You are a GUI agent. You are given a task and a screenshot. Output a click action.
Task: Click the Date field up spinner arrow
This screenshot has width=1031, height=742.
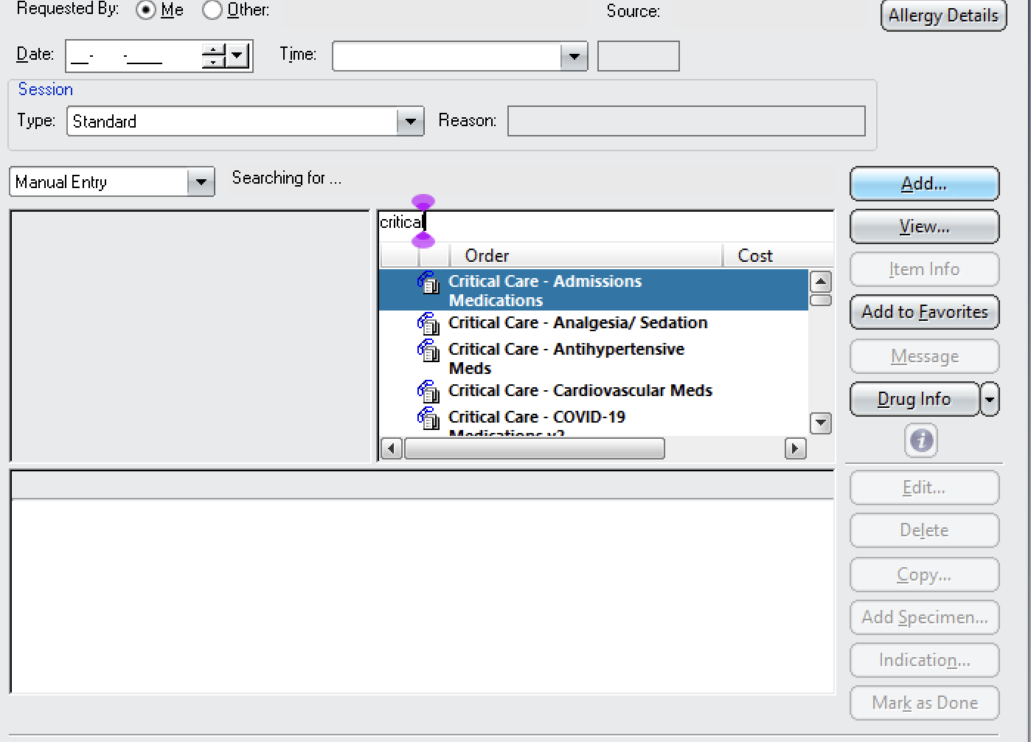[x=214, y=50]
